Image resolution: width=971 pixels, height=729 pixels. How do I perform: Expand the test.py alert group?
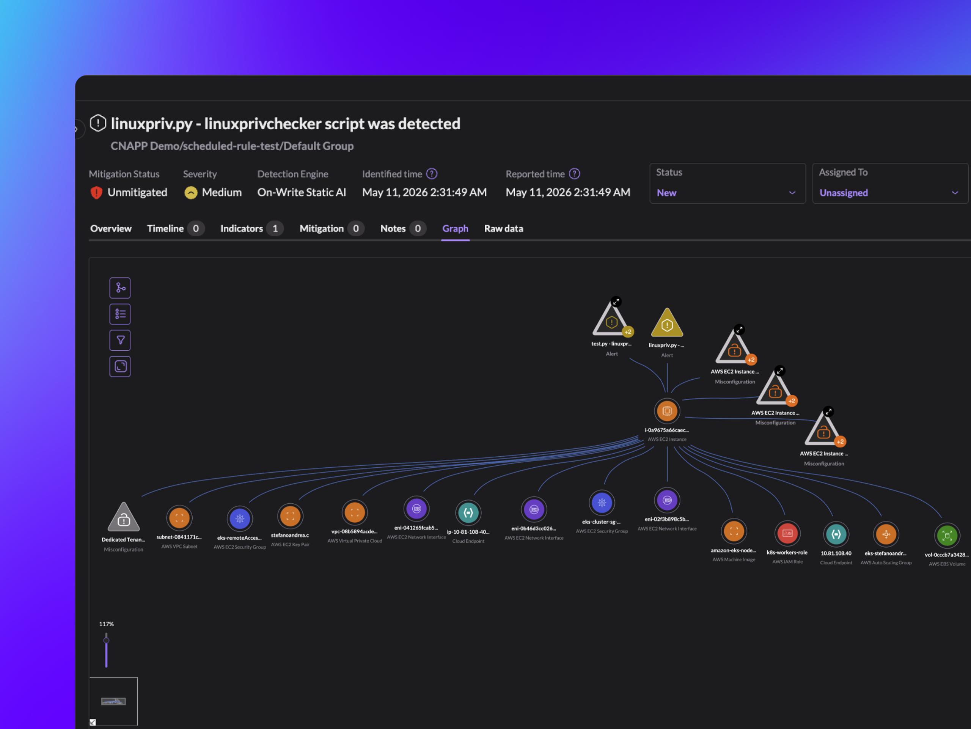tap(616, 302)
